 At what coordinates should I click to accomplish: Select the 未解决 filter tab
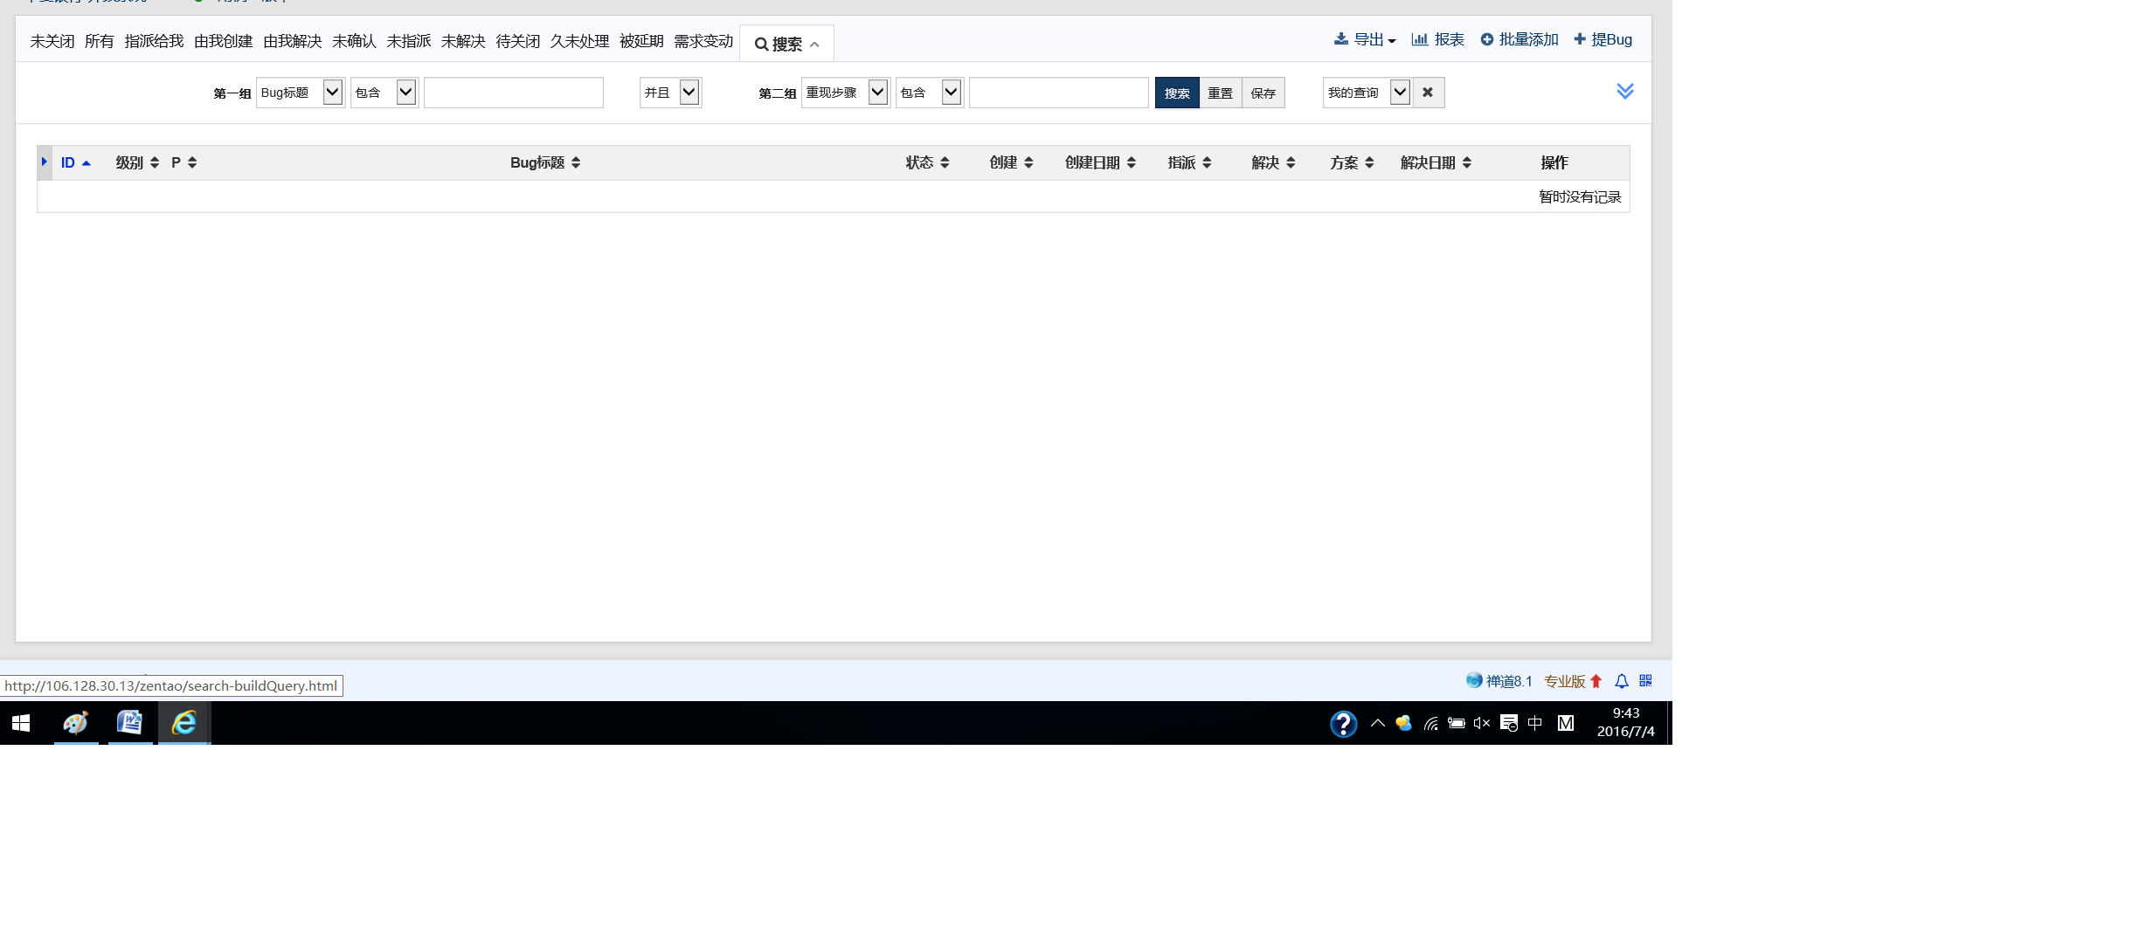[x=463, y=41]
